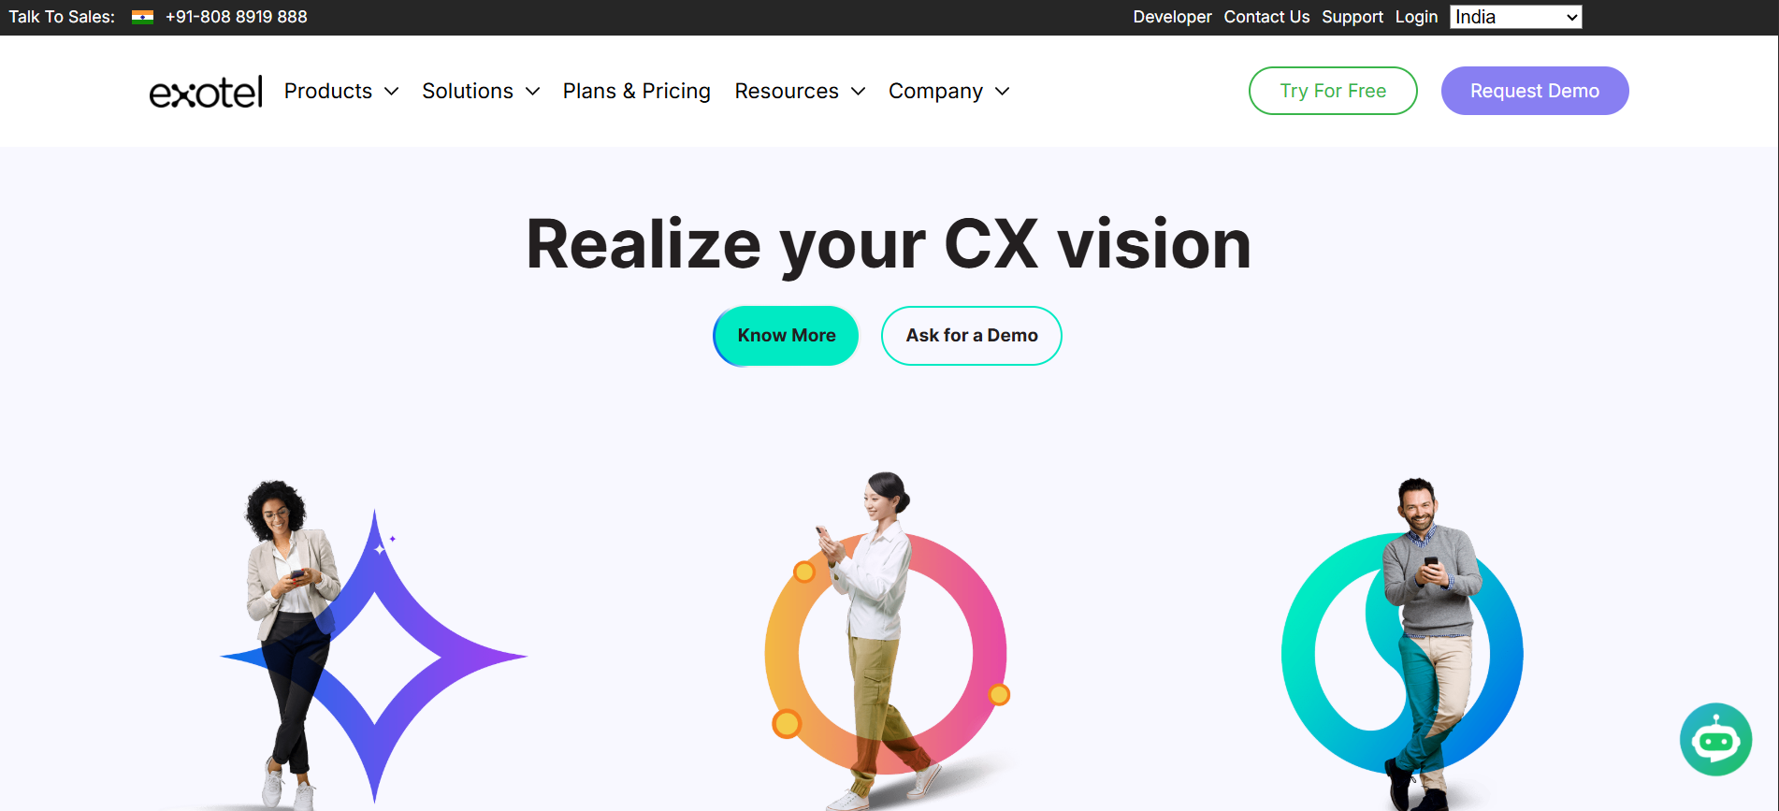Open the chatbot widget icon
Screen dimensions: 1779x811
pos(1715,739)
